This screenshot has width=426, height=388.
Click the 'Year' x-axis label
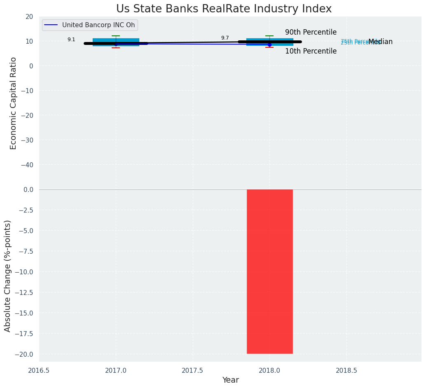tap(230, 380)
